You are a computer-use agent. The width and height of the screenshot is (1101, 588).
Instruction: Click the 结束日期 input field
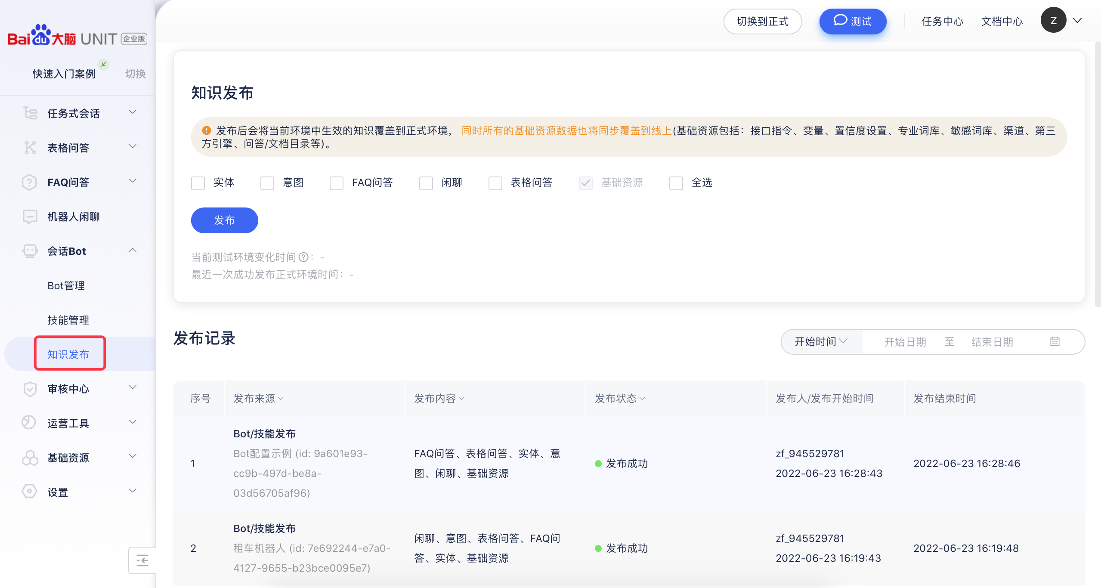point(992,342)
